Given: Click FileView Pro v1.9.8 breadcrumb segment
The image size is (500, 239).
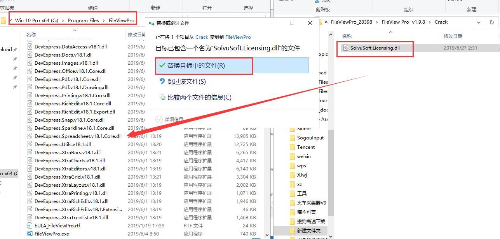Looking at the screenshot, I should coord(404,22).
